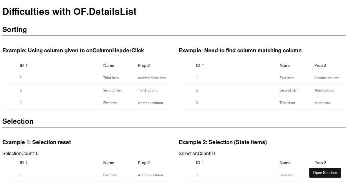
Task: Click the Open Sandbox button
Action: [325, 173]
